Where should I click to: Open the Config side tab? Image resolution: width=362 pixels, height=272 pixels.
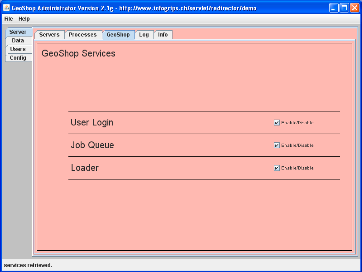(18, 58)
